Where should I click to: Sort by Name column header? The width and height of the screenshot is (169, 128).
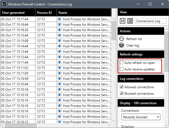(84, 13)
